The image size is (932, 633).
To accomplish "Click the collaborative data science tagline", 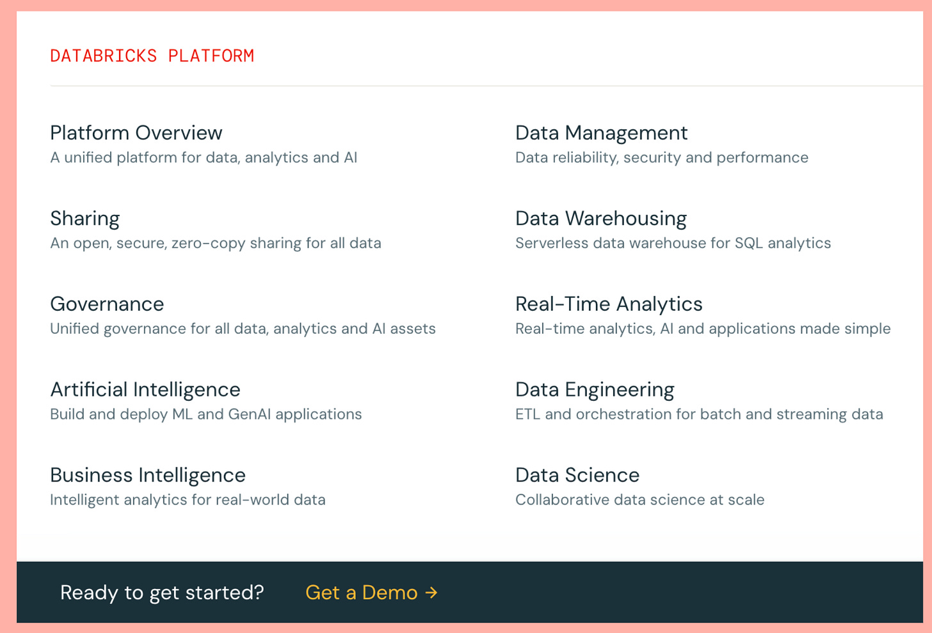I will 639,500.
